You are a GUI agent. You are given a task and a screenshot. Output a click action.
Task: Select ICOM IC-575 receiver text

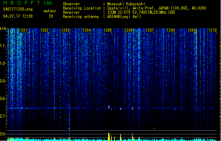pyautogui.click(x=119, y=12)
